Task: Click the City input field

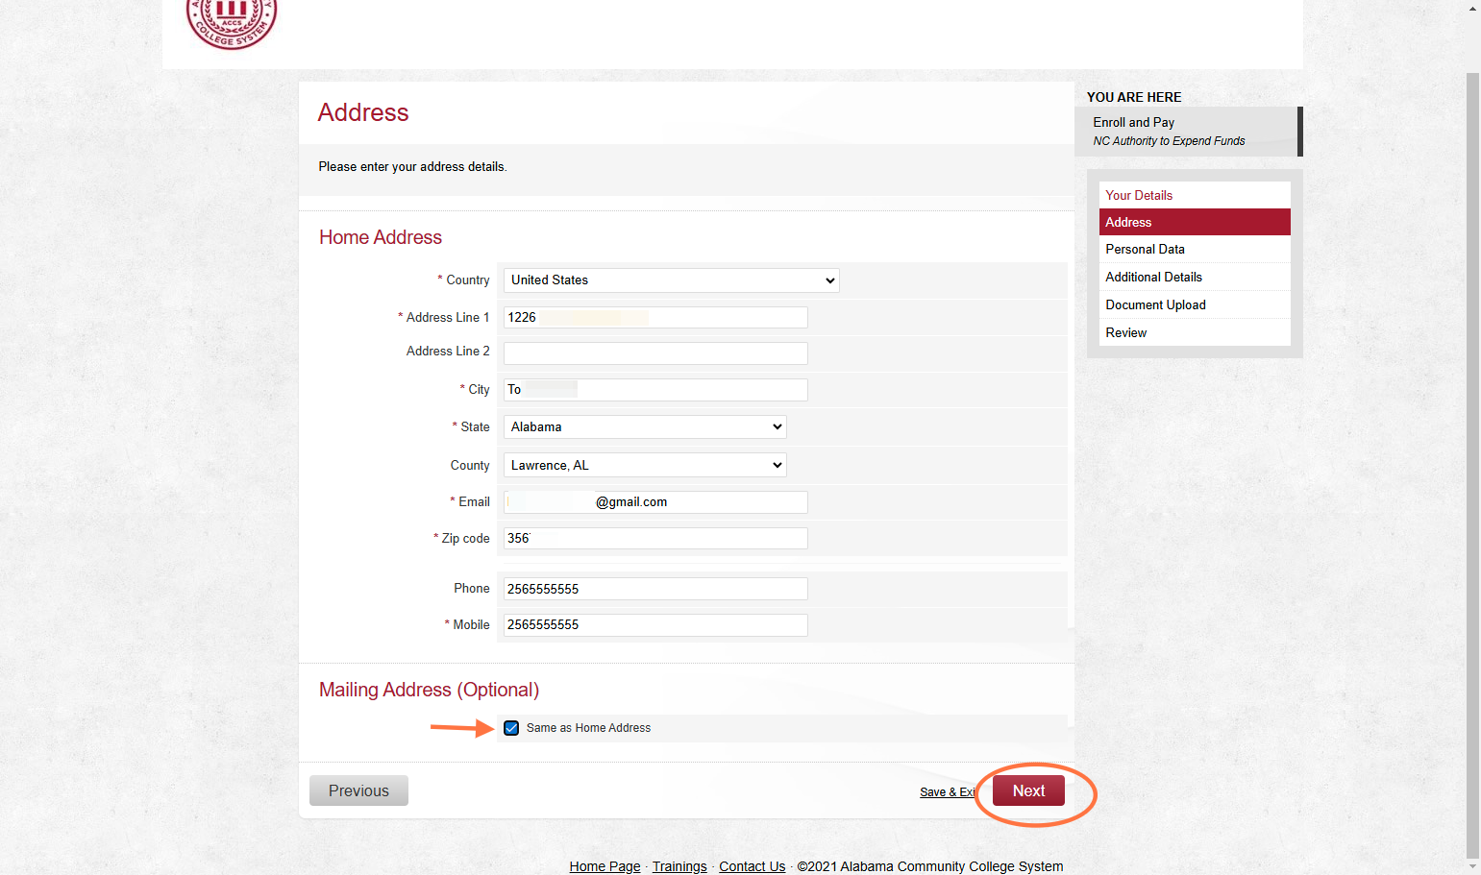Action: (655, 390)
